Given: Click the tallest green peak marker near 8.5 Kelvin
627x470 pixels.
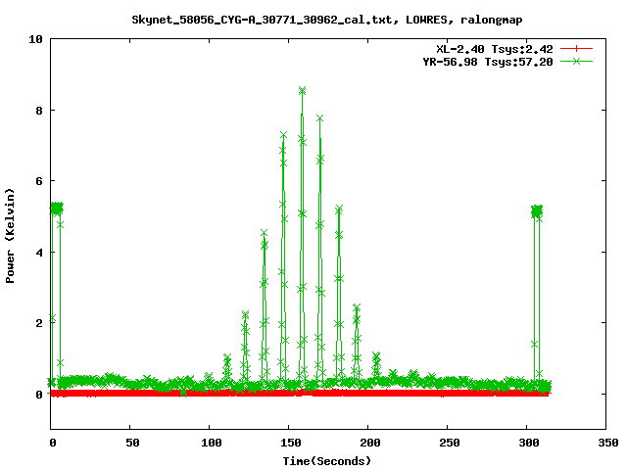Looking at the screenshot, I should (303, 90).
